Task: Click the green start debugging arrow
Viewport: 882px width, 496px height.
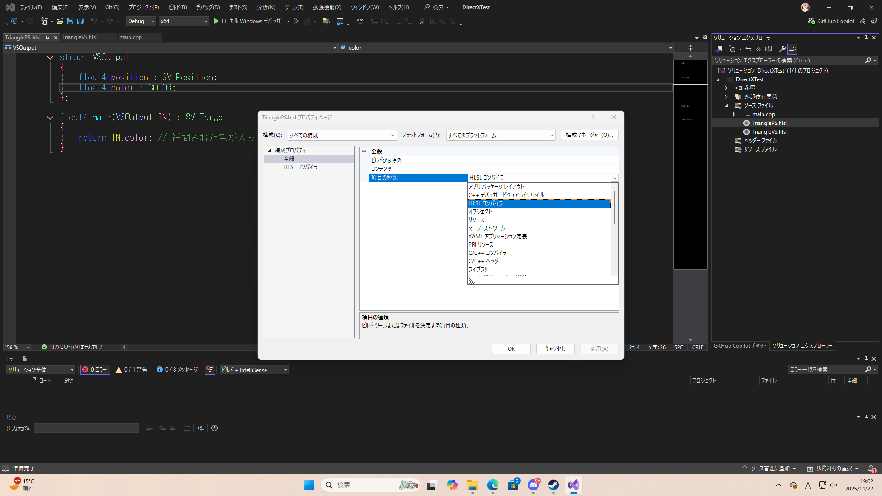Action: (x=216, y=21)
